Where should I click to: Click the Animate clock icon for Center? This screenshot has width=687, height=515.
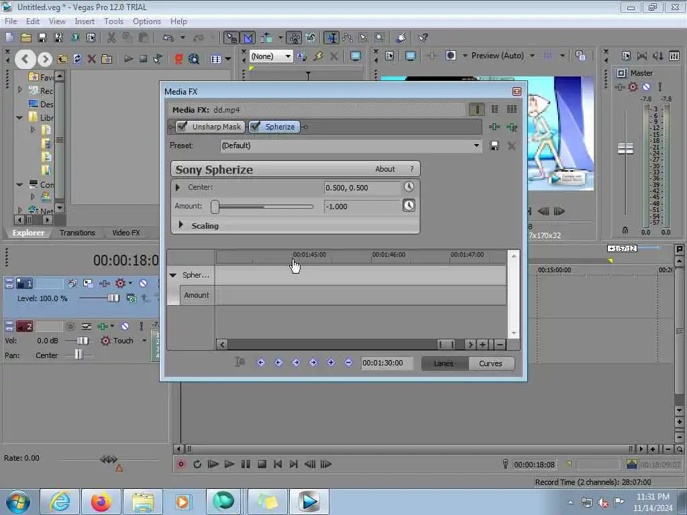(409, 187)
